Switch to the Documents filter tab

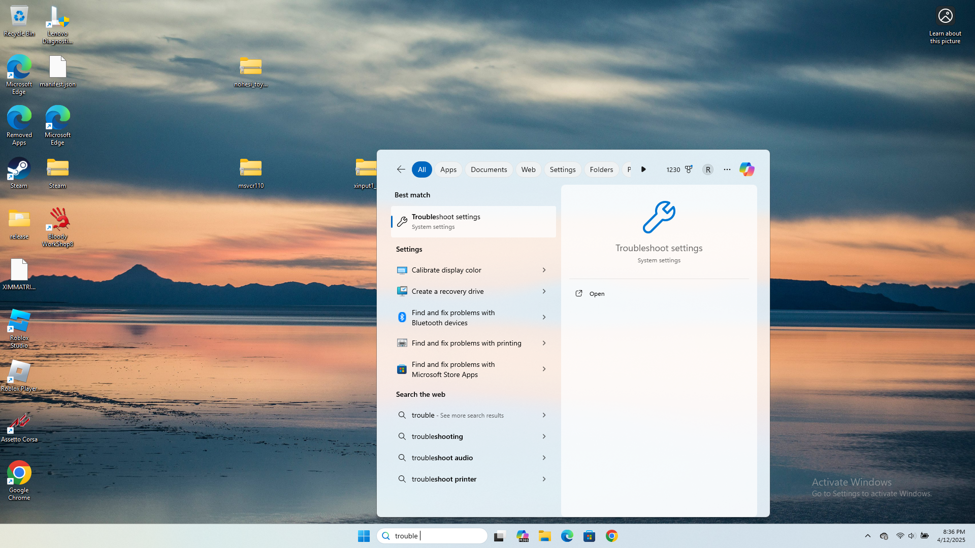489,169
